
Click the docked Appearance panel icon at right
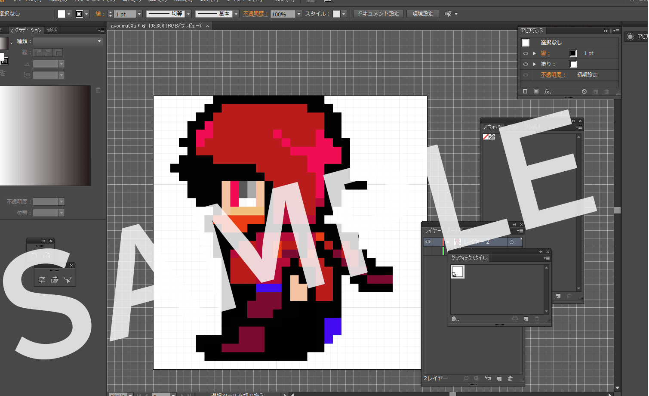click(x=630, y=37)
